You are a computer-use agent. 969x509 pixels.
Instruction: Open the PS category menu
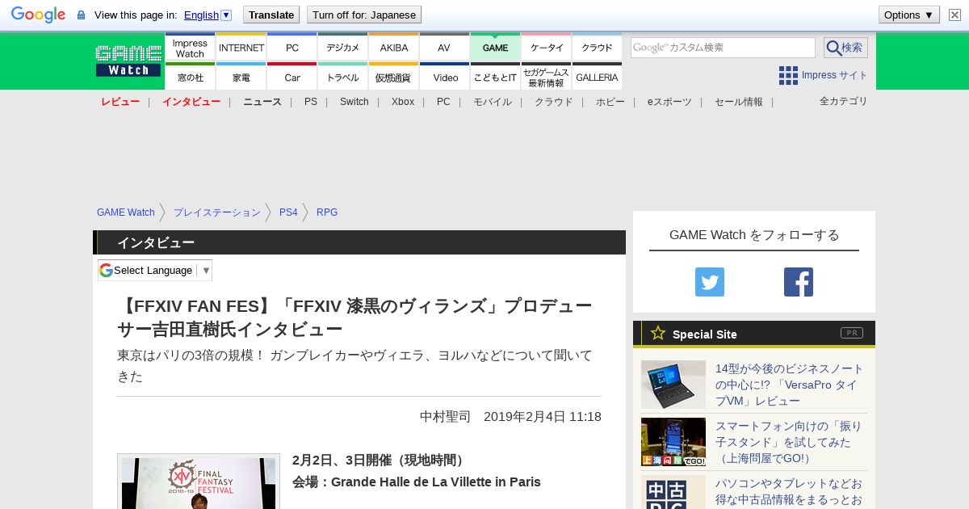(x=311, y=102)
